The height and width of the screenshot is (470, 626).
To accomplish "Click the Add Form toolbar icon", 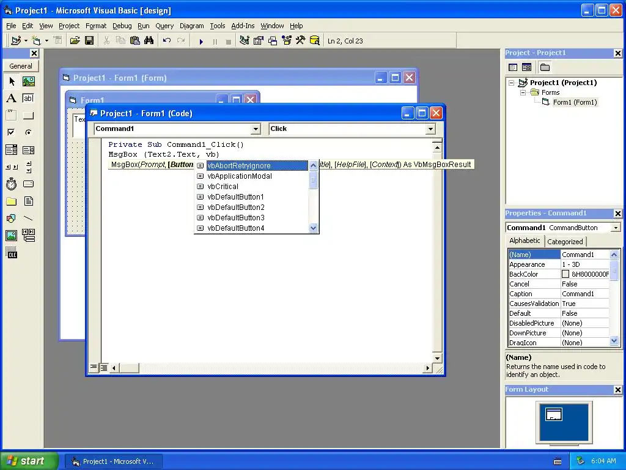I will tap(36, 41).
